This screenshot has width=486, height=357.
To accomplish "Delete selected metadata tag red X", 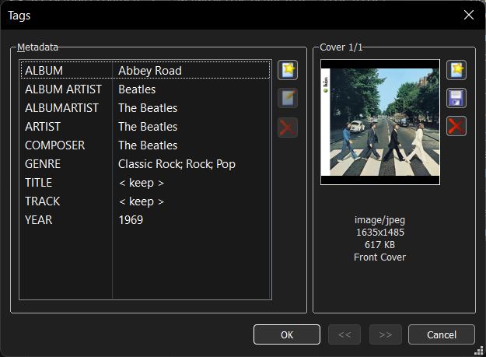I will coord(288,128).
